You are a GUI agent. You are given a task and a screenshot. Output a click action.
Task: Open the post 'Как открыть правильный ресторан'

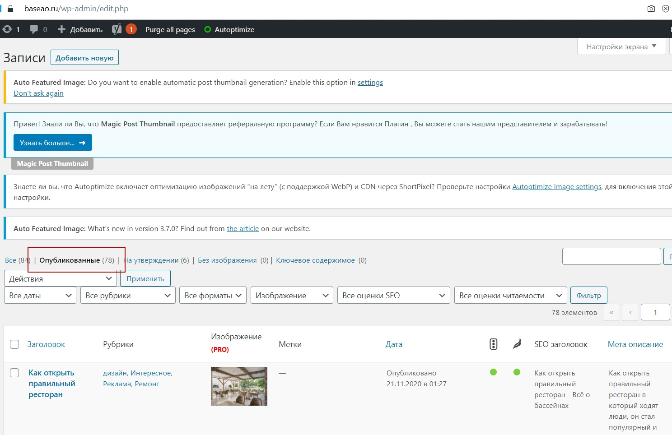click(x=52, y=384)
